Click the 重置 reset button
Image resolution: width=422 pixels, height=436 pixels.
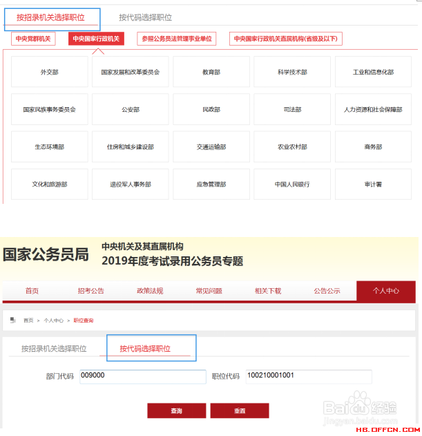pyautogui.click(x=240, y=410)
